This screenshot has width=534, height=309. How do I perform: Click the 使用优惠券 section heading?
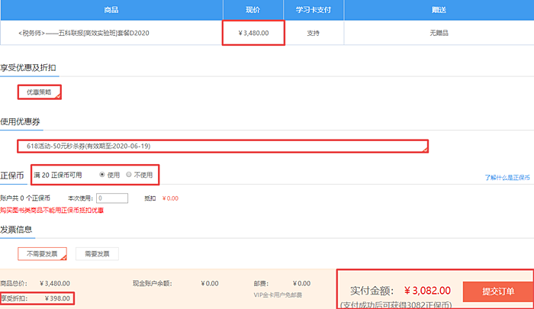tap(20, 121)
